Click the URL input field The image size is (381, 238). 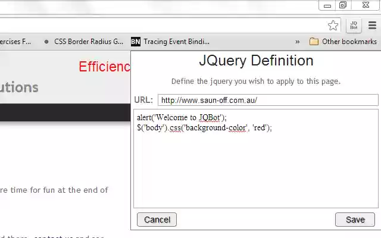(268, 100)
